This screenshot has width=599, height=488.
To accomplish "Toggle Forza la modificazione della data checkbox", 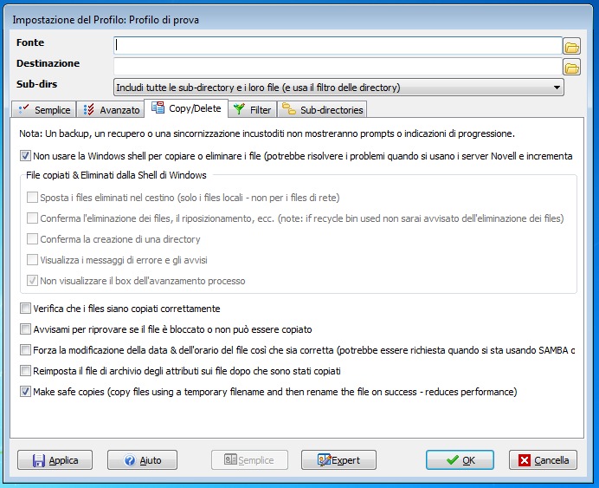I will coord(25,350).
